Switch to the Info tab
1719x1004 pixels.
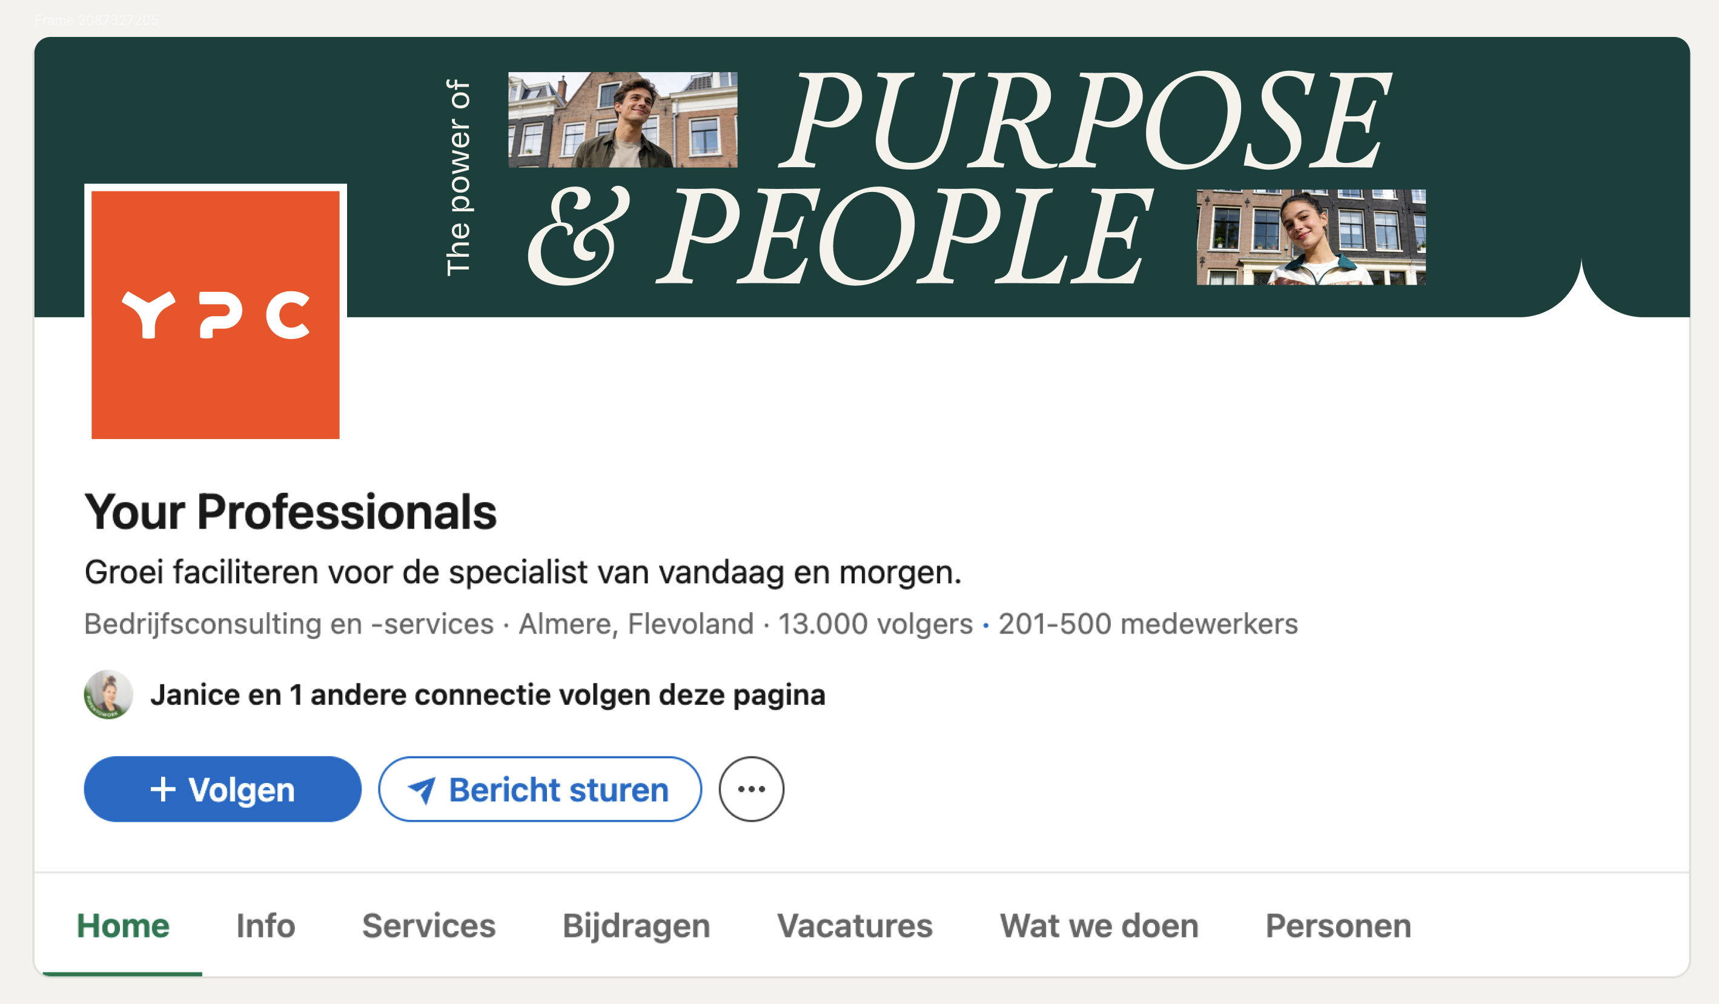[x=265, y=925]
